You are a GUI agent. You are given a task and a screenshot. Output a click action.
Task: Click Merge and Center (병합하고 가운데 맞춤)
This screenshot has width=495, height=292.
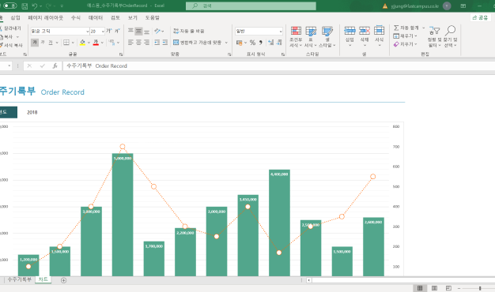tap(198, 42)
